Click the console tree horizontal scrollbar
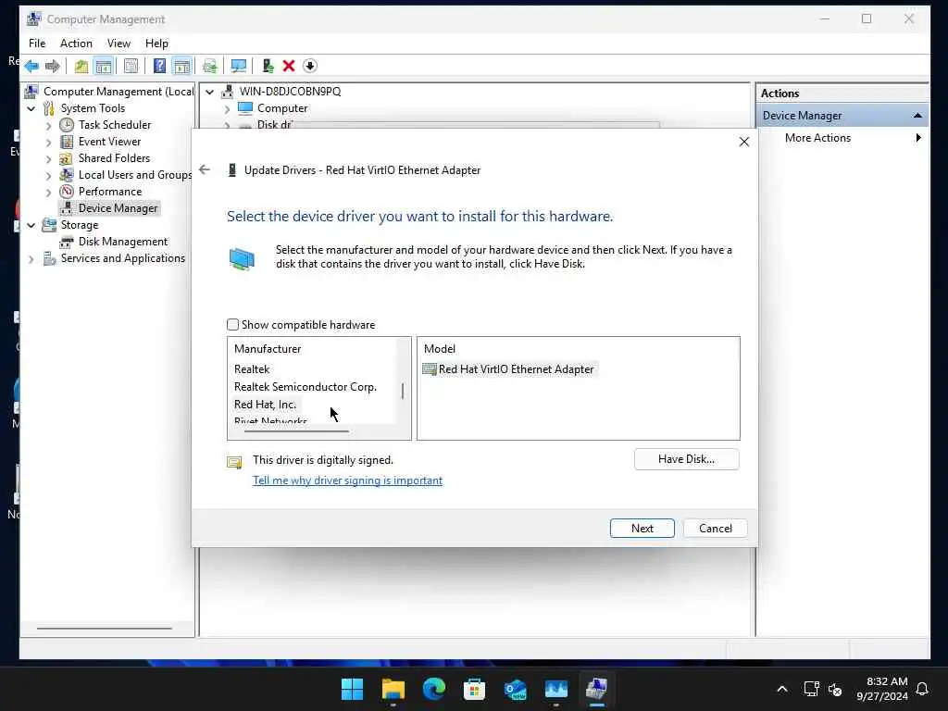This screenshot has width=948, height=711. click(105, 629)
